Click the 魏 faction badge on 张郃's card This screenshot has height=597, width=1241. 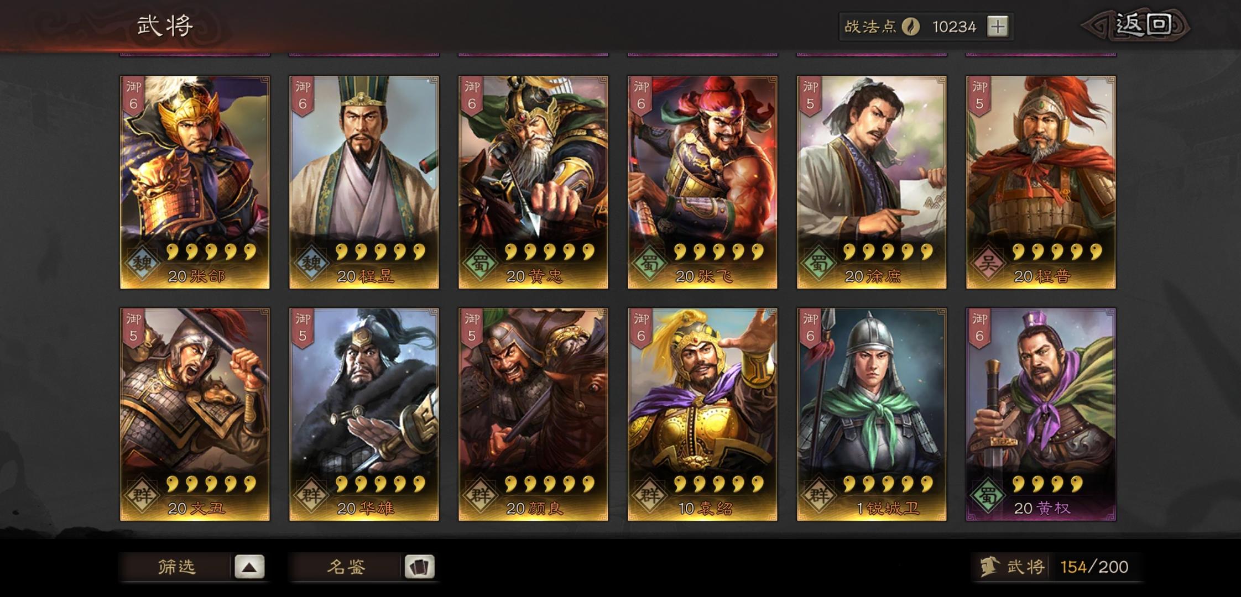[142, 263]
